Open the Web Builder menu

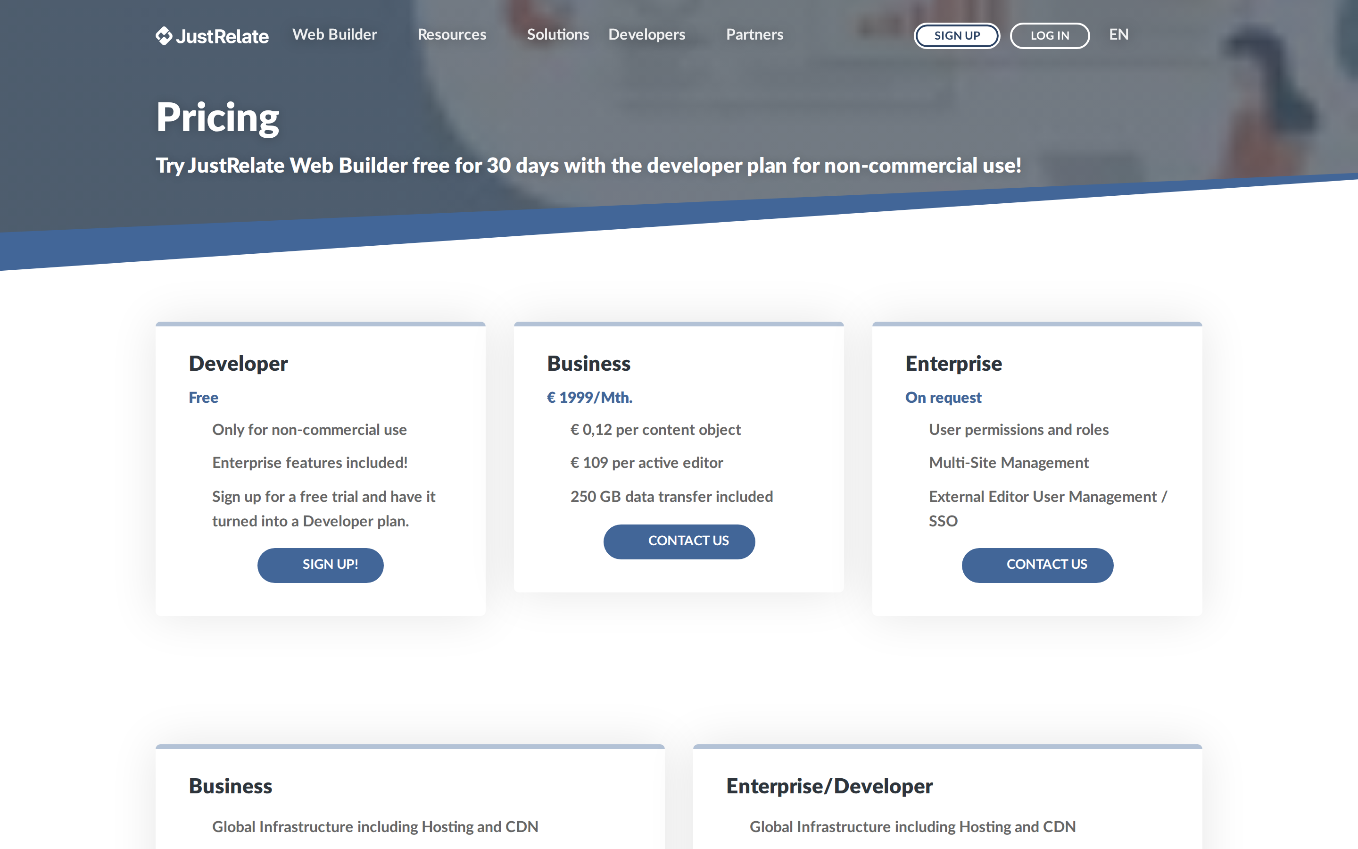(x=334, y=34)
